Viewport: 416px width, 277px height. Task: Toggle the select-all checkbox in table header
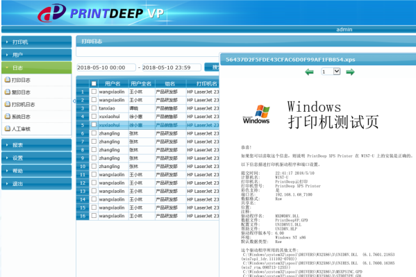(x=94, y=83)
